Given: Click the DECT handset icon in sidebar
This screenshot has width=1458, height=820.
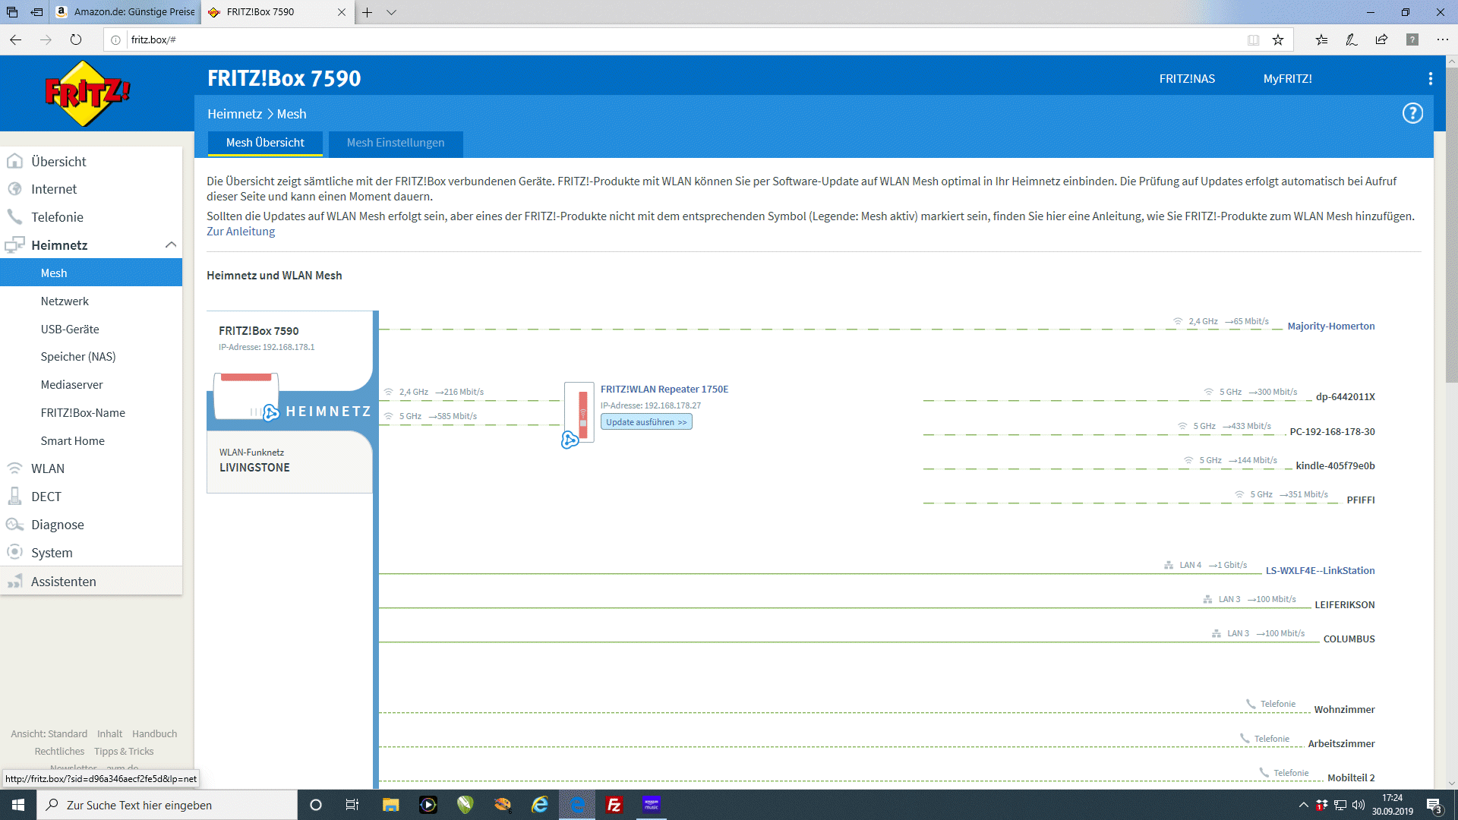Looking at the screenshot, I should pos(14,497).
